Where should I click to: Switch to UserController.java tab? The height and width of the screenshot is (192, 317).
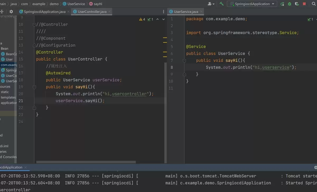click(x=92, y=12)
